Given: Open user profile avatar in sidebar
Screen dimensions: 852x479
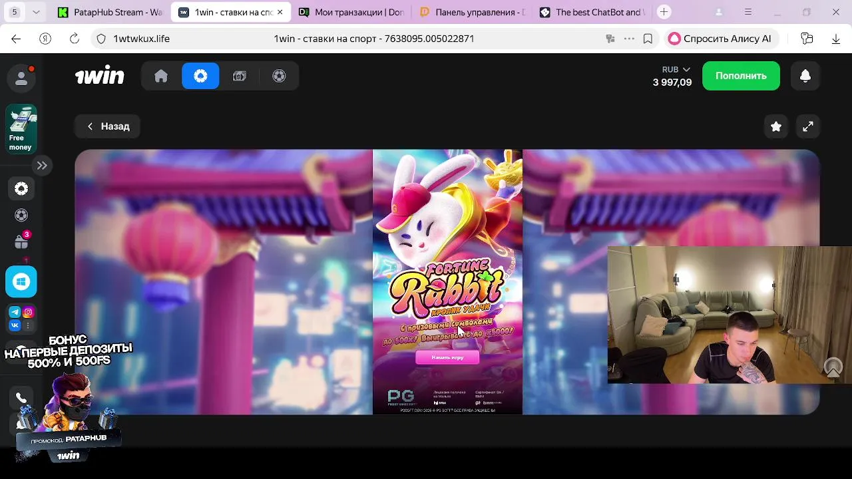Looking at the screenshot, I should (x=21, y=79).
